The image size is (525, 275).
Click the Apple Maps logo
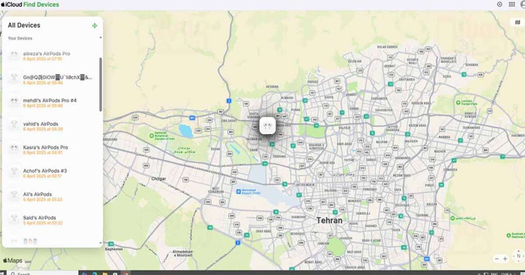12,261
